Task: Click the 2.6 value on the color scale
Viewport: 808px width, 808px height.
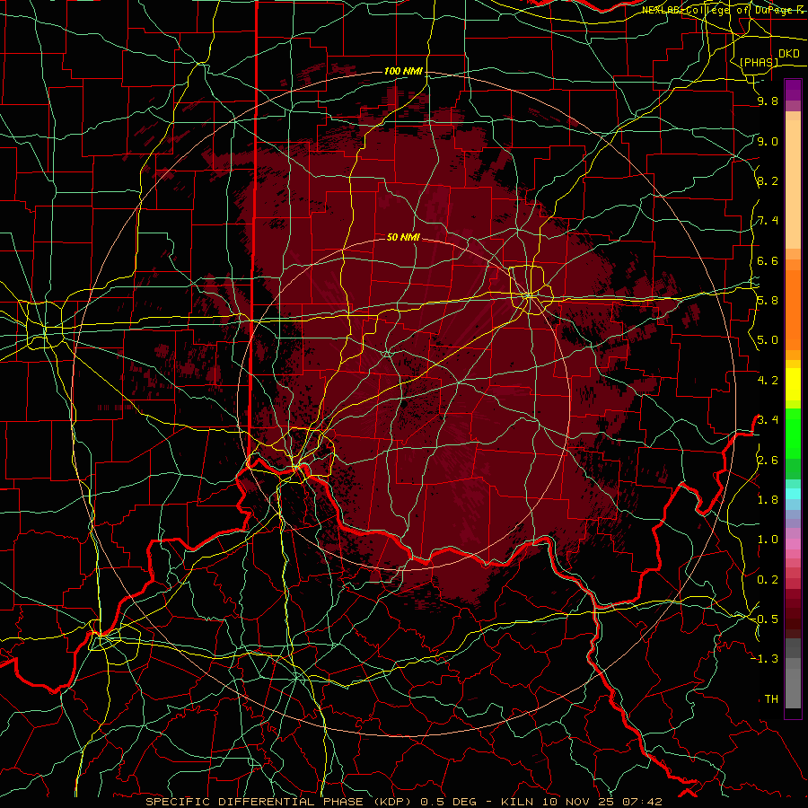Action: pyautogui.click(x=768, y=461)
